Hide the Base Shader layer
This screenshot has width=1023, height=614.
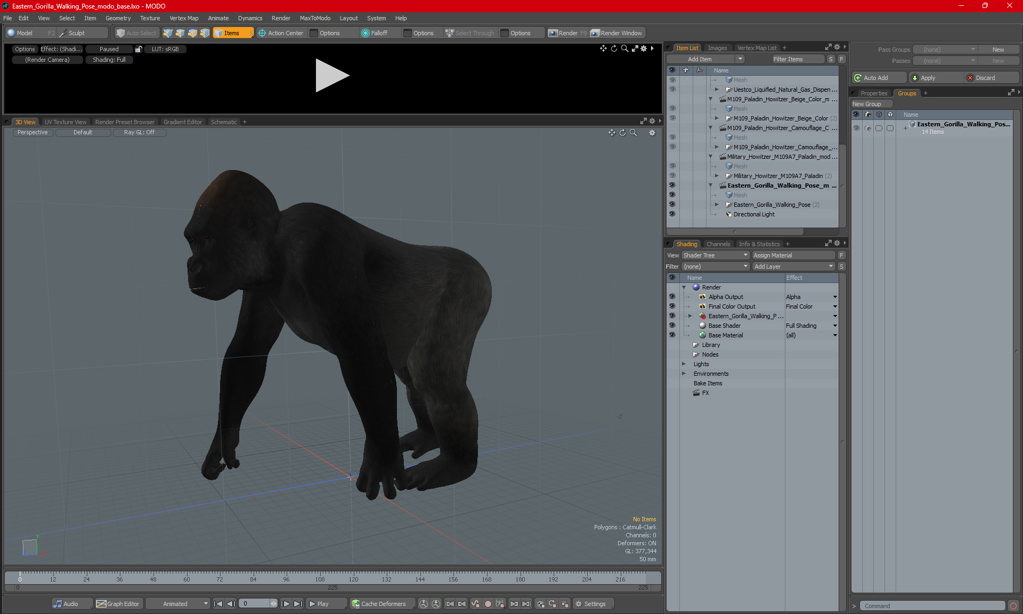(x=672, y=326)
